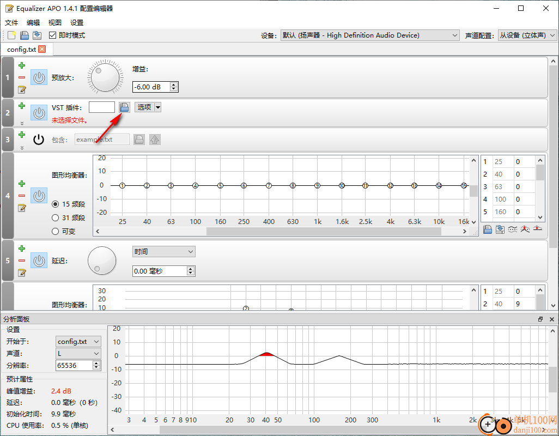
Task: Invert the graphic equalizer response
Action: click(x=513, y=229)
